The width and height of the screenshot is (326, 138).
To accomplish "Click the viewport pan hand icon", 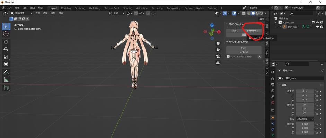I will (218, 50).
